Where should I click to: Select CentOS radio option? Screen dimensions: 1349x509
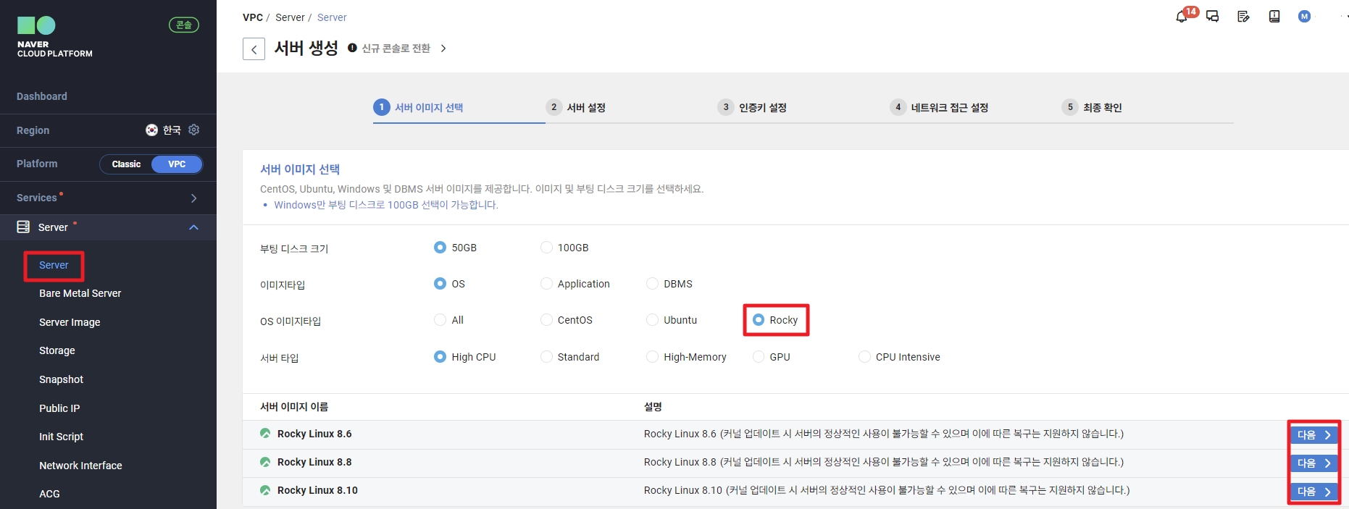[546, 319]
